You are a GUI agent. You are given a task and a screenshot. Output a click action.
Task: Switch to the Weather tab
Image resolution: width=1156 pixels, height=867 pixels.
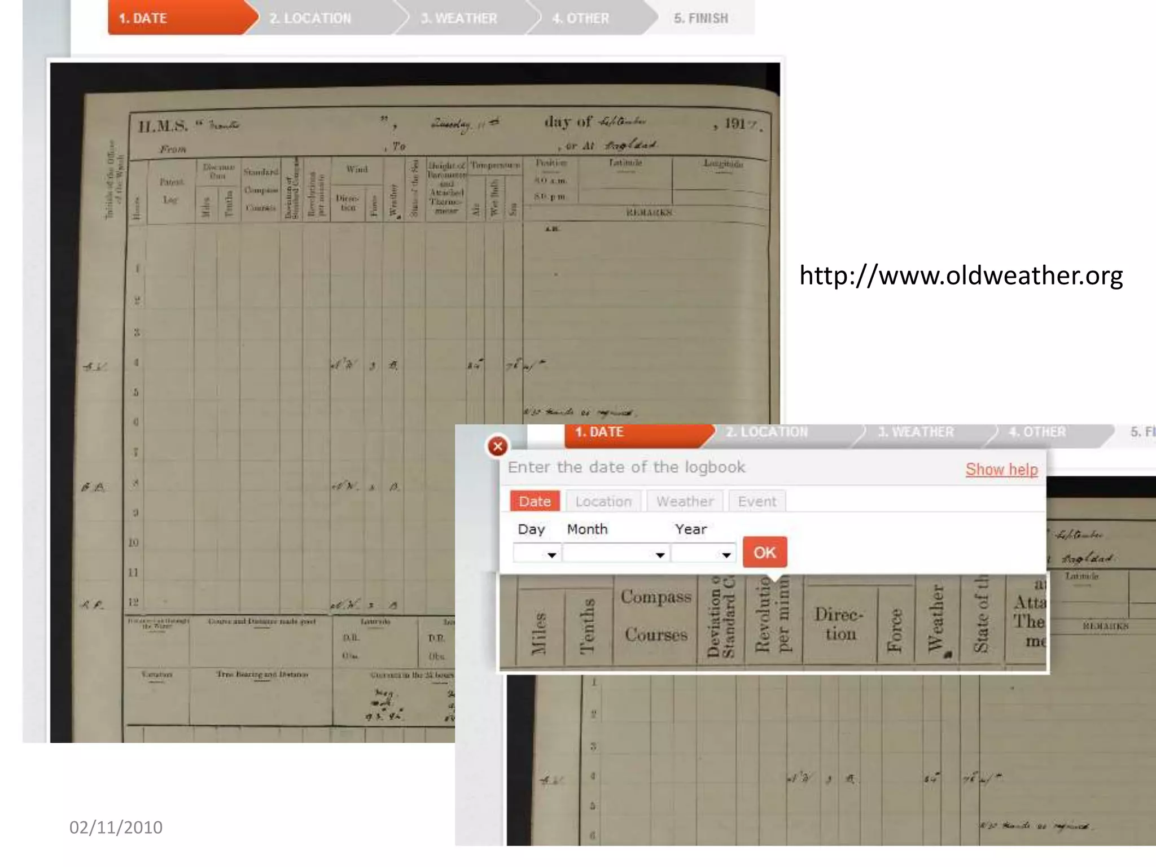(x=685, y=501)
